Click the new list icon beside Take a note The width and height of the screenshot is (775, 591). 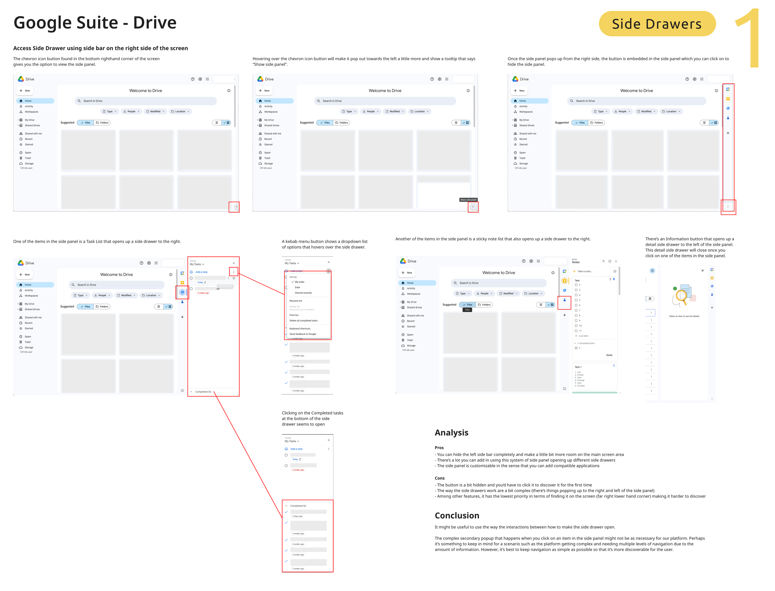[x=615, y=271]
